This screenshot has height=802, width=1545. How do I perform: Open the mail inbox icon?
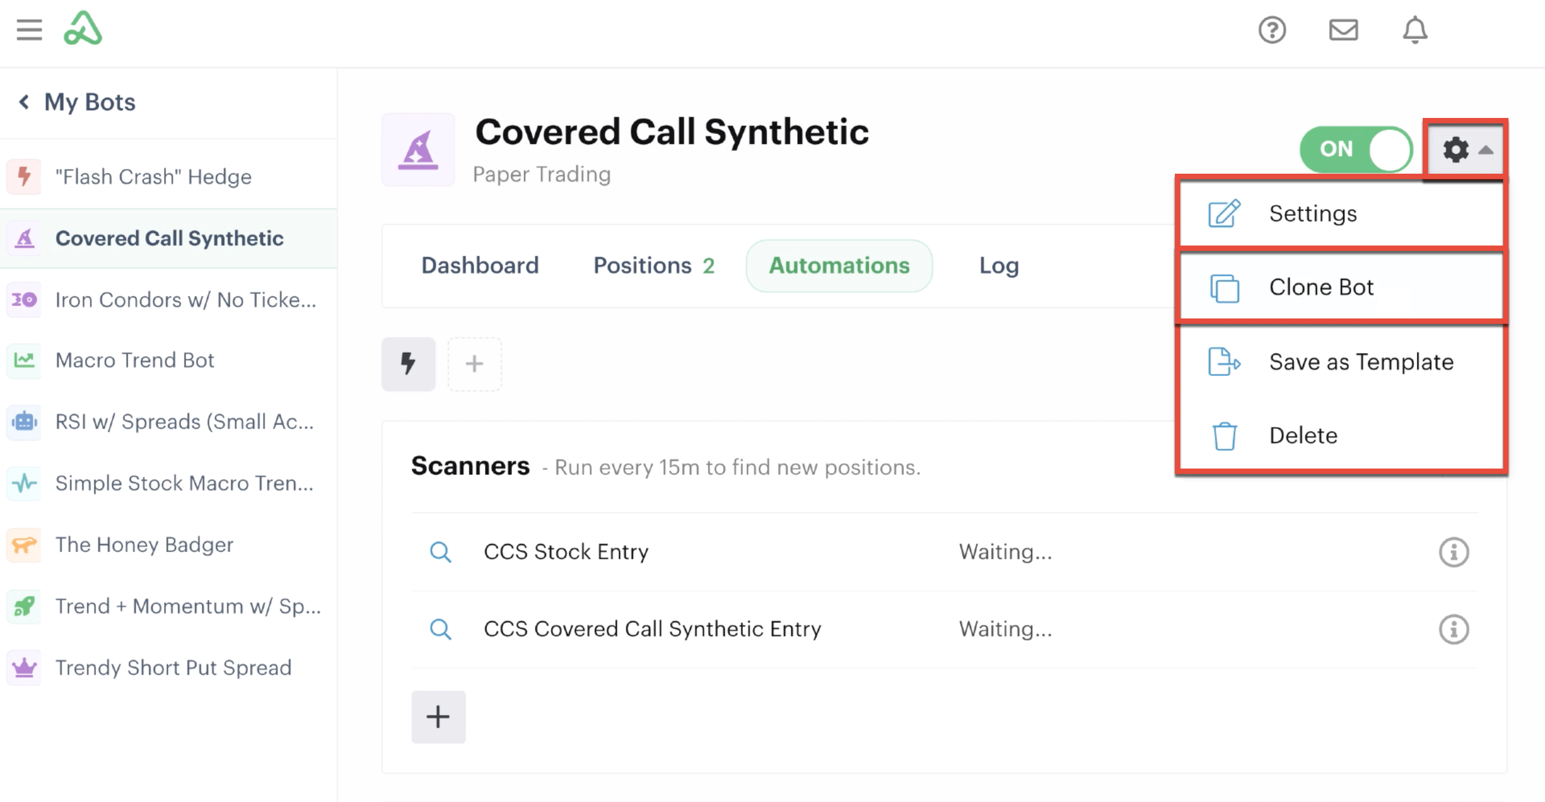pos(1343,29)
